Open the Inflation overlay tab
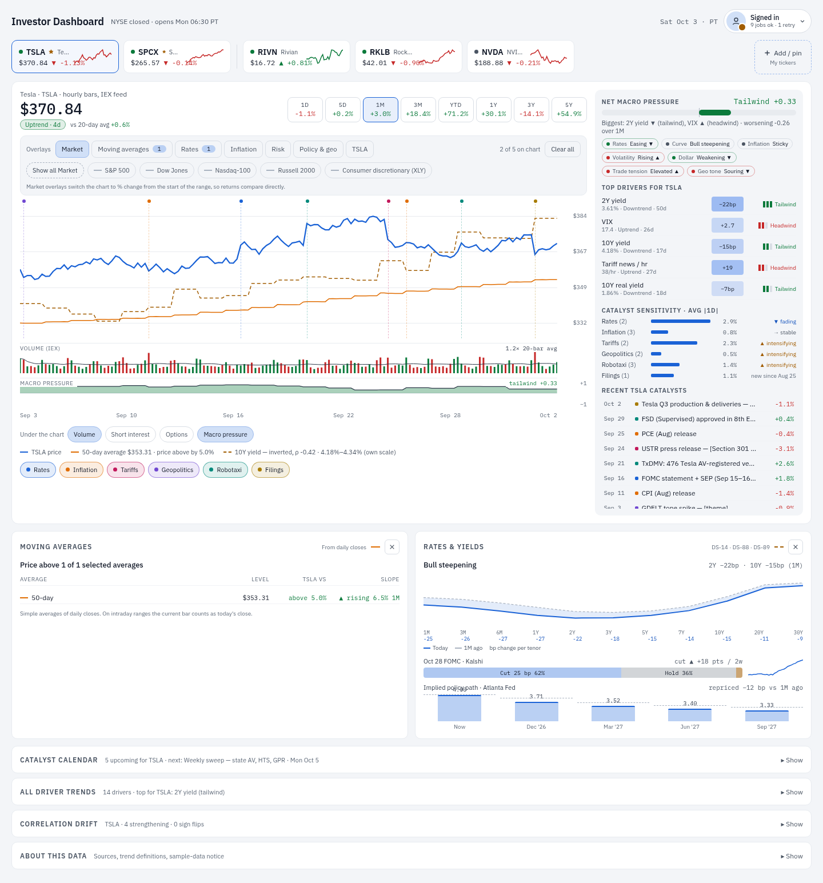The width and height of the screenshot is (823, 883). coord(243,149)
